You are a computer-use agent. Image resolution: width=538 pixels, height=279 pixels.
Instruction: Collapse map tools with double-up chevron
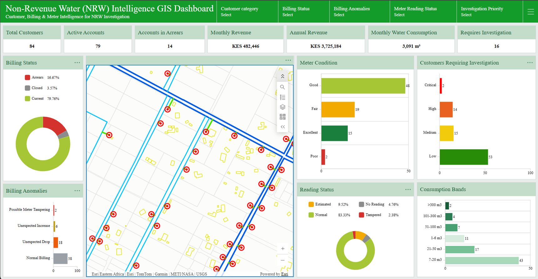282,76
